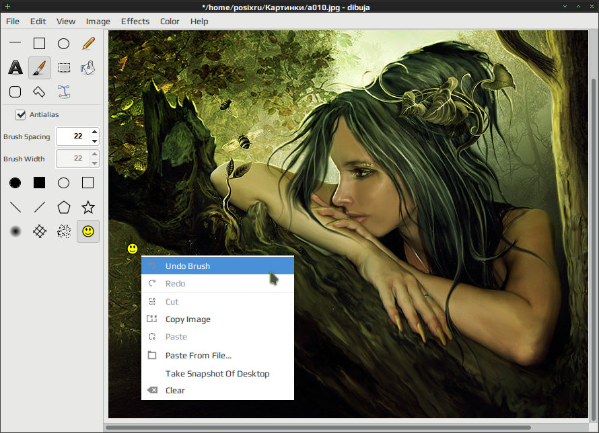Choose Paste From File in context menu
This screenshot has height=433, width=599.
point(218,356)
